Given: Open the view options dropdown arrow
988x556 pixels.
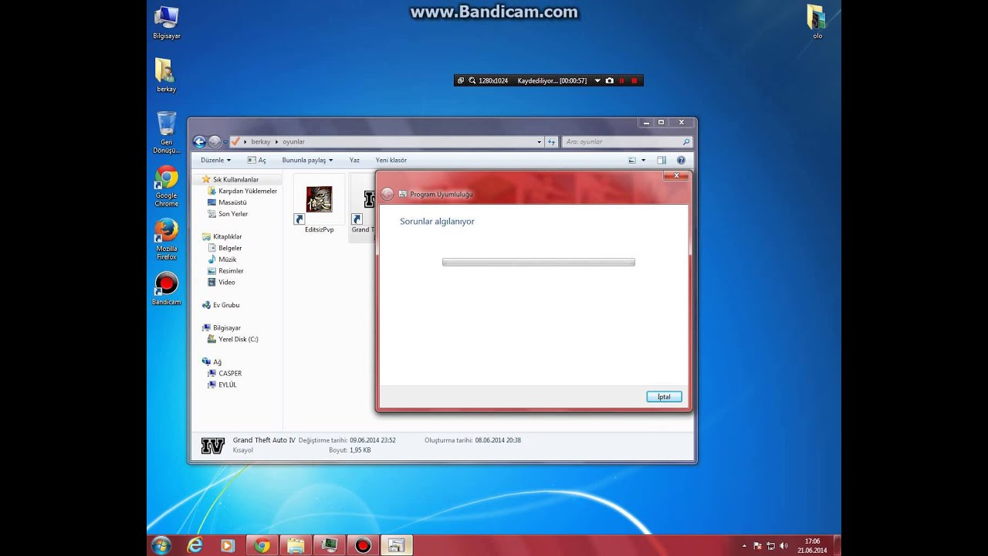Looking at the screenshot, I should coord(643,160).
